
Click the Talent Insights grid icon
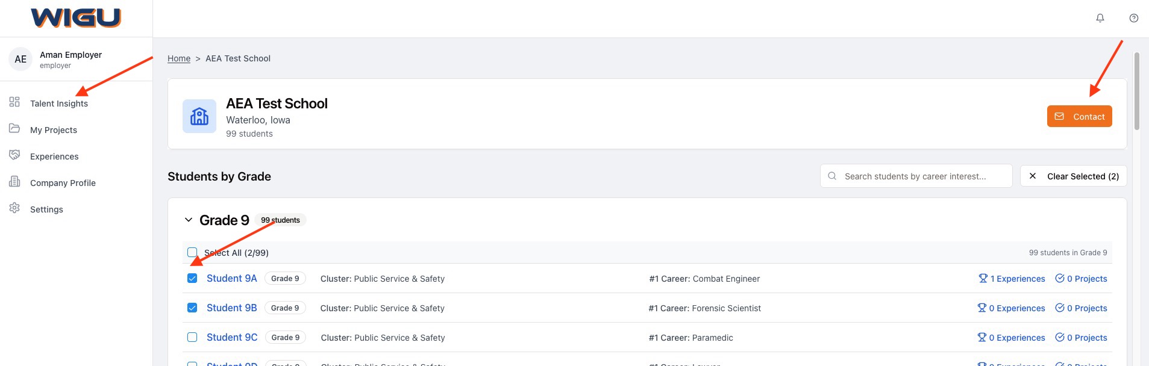coord(14,102)
